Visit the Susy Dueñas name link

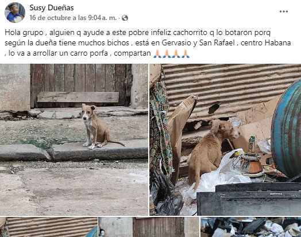(52, 8)
